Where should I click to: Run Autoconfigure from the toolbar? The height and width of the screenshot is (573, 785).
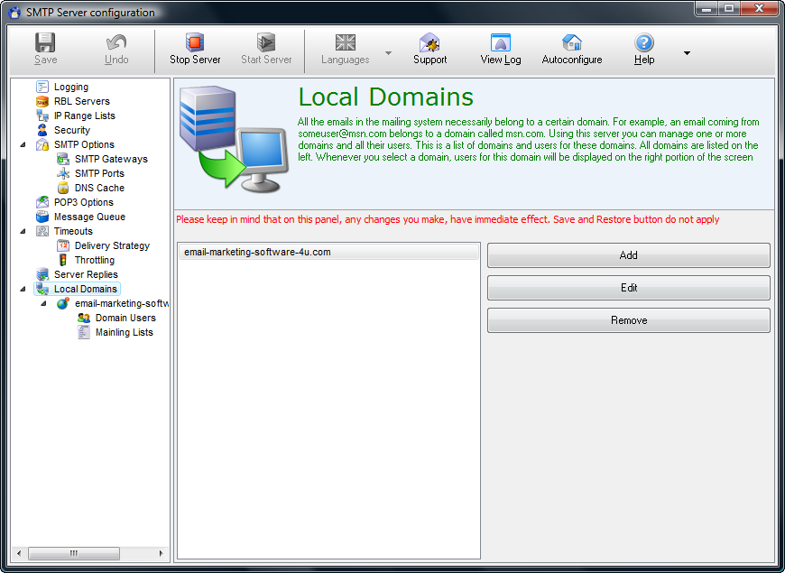pyautogui.click(x=571, y=43)
